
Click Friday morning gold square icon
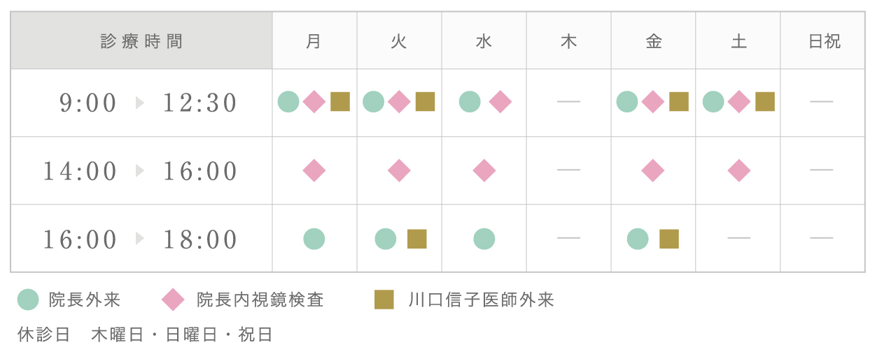[x=679, y=102]
